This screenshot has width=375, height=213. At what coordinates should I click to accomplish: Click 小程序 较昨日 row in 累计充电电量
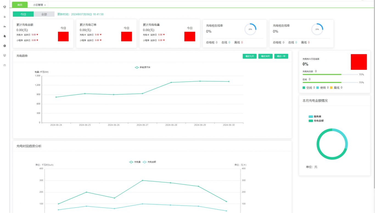[154, 40]
